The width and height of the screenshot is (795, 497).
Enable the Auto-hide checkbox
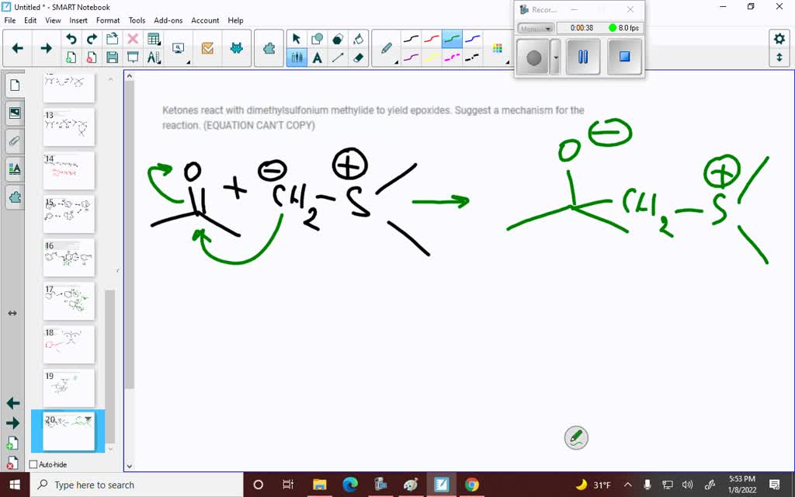[x=33, y=464]
